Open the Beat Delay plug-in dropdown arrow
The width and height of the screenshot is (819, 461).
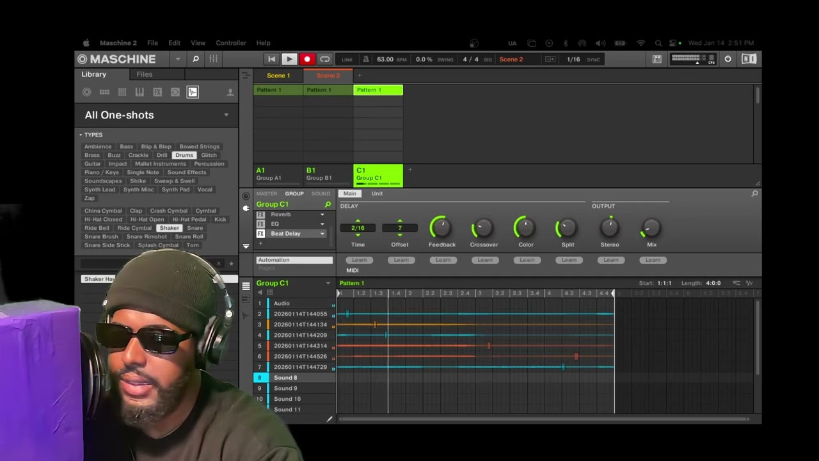[x=322, y=234]
